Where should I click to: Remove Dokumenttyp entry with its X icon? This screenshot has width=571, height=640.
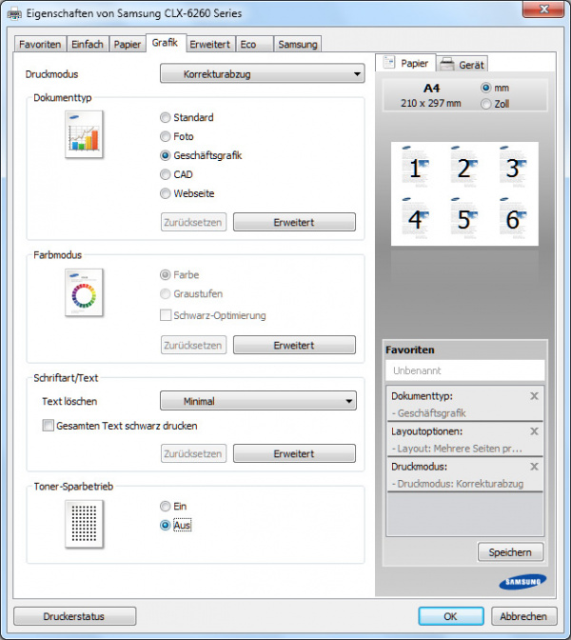click(x=534, y=395)
